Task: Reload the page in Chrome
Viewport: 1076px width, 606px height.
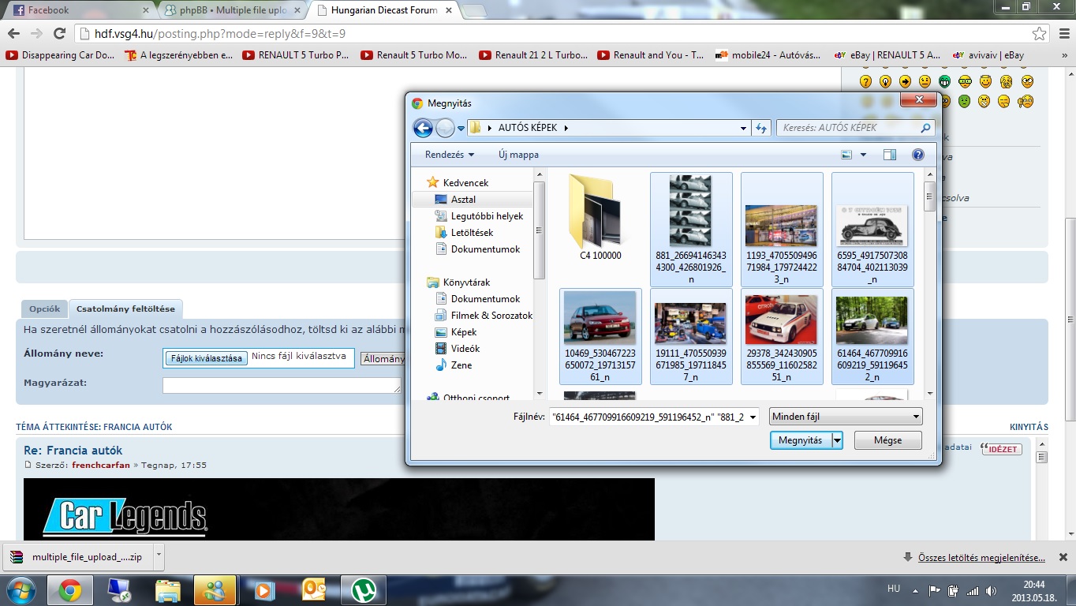Action: coord(59,34)
